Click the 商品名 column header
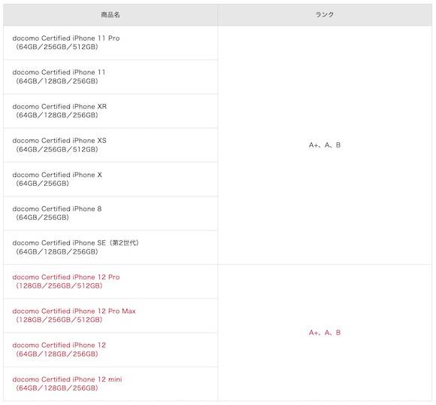This screenshot has height=405, width=436. pos(111,15)
